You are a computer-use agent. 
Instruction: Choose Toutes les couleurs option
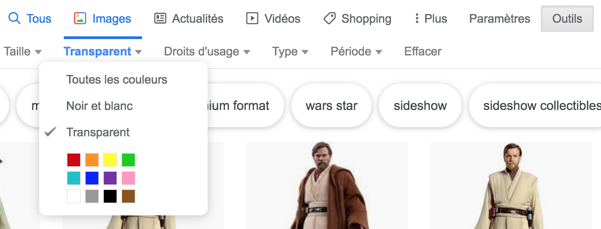117,80
